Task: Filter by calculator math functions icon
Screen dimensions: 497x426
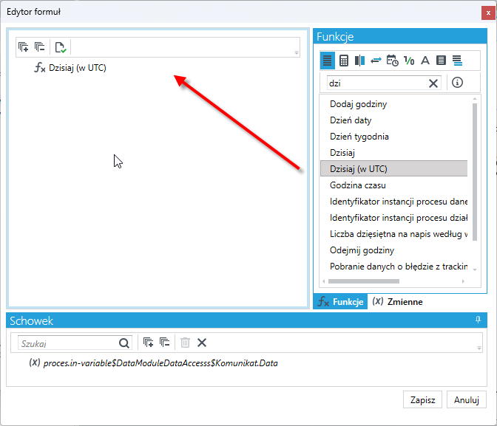Action: coord(344,60)
